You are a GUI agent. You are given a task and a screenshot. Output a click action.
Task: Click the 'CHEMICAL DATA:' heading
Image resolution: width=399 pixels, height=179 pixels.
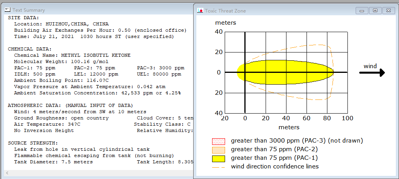tap(30, 49)
